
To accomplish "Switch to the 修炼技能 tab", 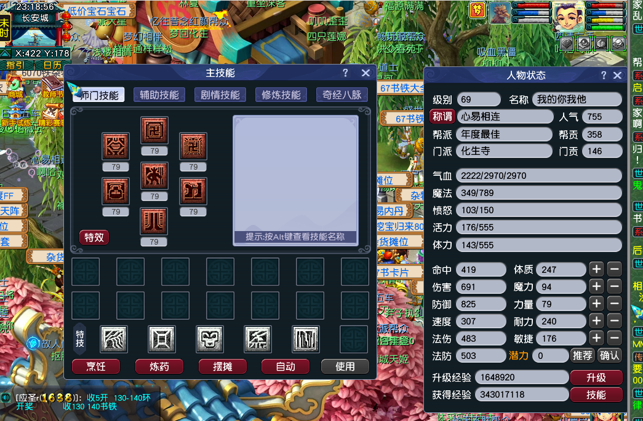I will pos(281,95).
